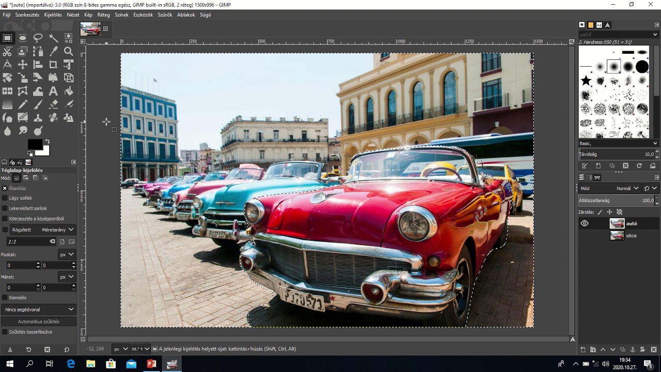Viewport: 661px width, 372px height.
Task: Open the Méret unit px dropdown
Action: click(67, 277)
